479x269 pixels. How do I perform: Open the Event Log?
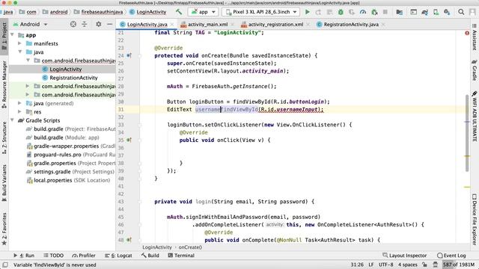coord(451,256)
